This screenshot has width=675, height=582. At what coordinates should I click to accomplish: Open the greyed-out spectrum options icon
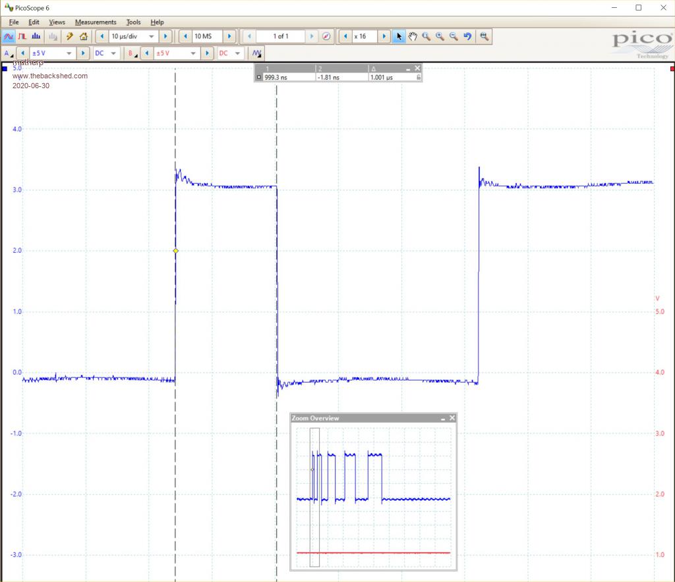tap(53, 36)
